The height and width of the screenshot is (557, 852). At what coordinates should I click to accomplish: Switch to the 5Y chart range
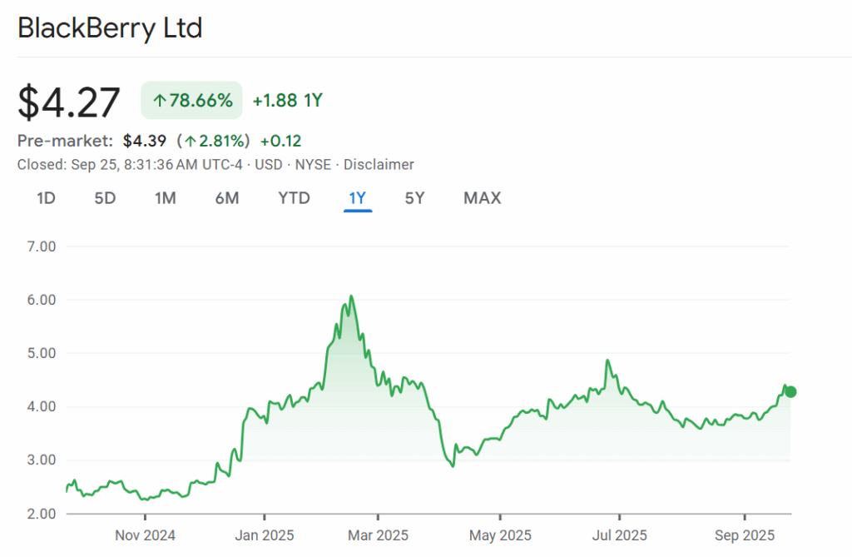tap(414, 198)
